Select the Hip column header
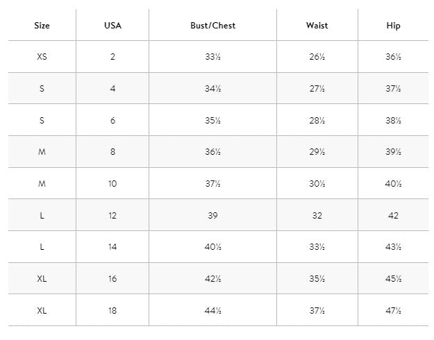Screen dimensions: 434x340 393,26
